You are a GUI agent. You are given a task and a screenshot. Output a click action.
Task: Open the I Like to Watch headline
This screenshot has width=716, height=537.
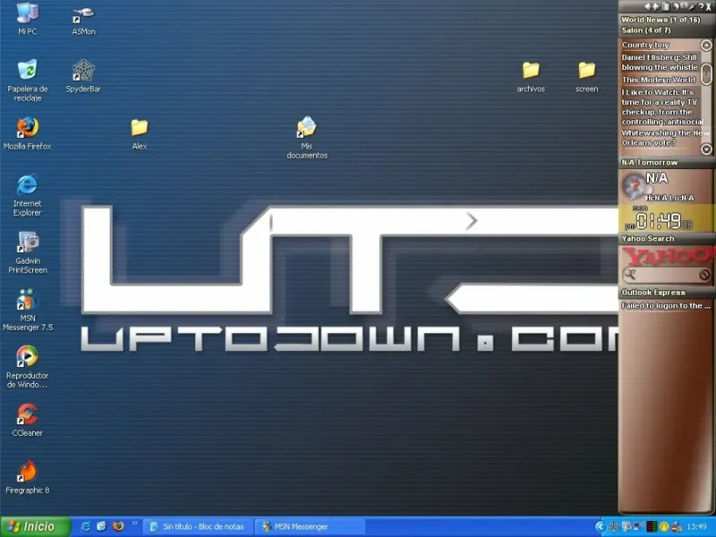(x=661, y=107)
